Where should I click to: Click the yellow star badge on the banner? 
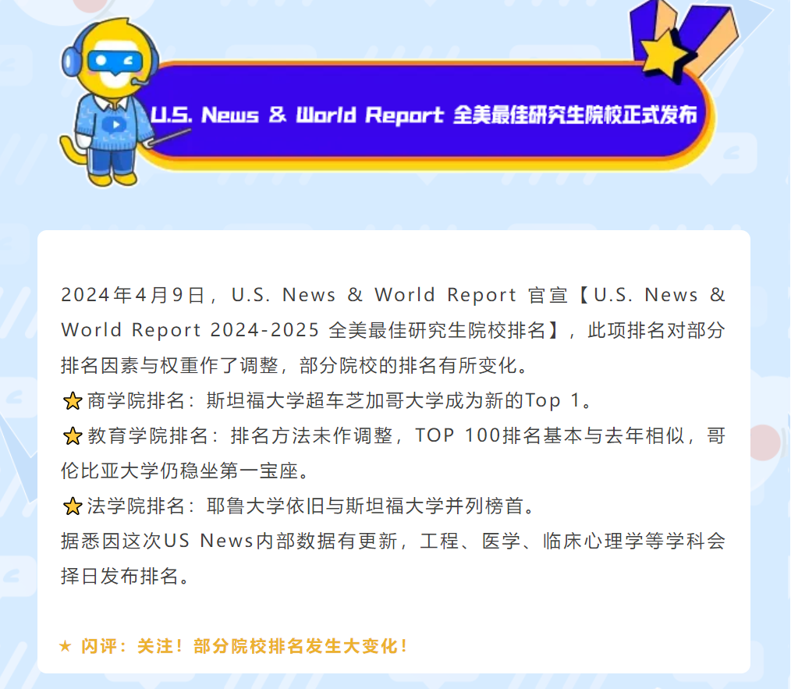point(669,48)
